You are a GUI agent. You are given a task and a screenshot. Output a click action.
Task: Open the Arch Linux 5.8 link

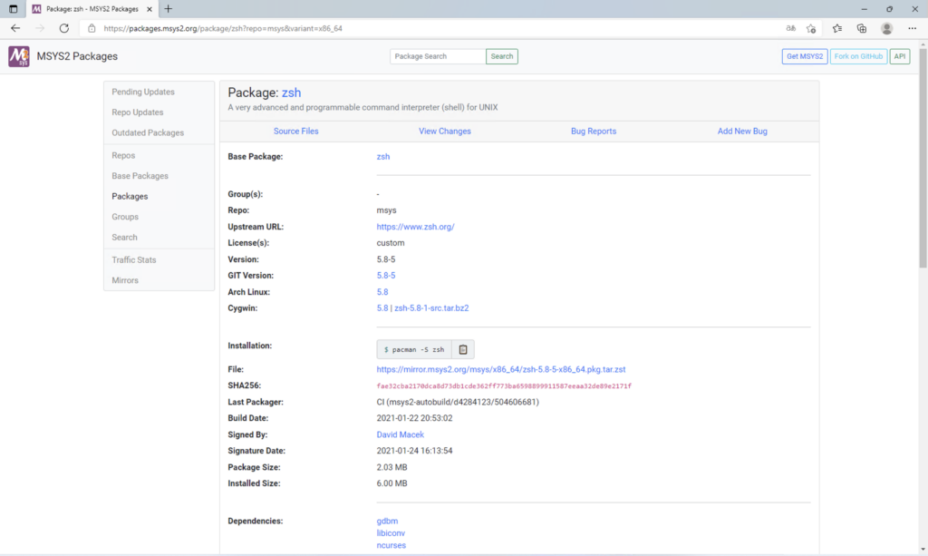click(x=382, y=292)
